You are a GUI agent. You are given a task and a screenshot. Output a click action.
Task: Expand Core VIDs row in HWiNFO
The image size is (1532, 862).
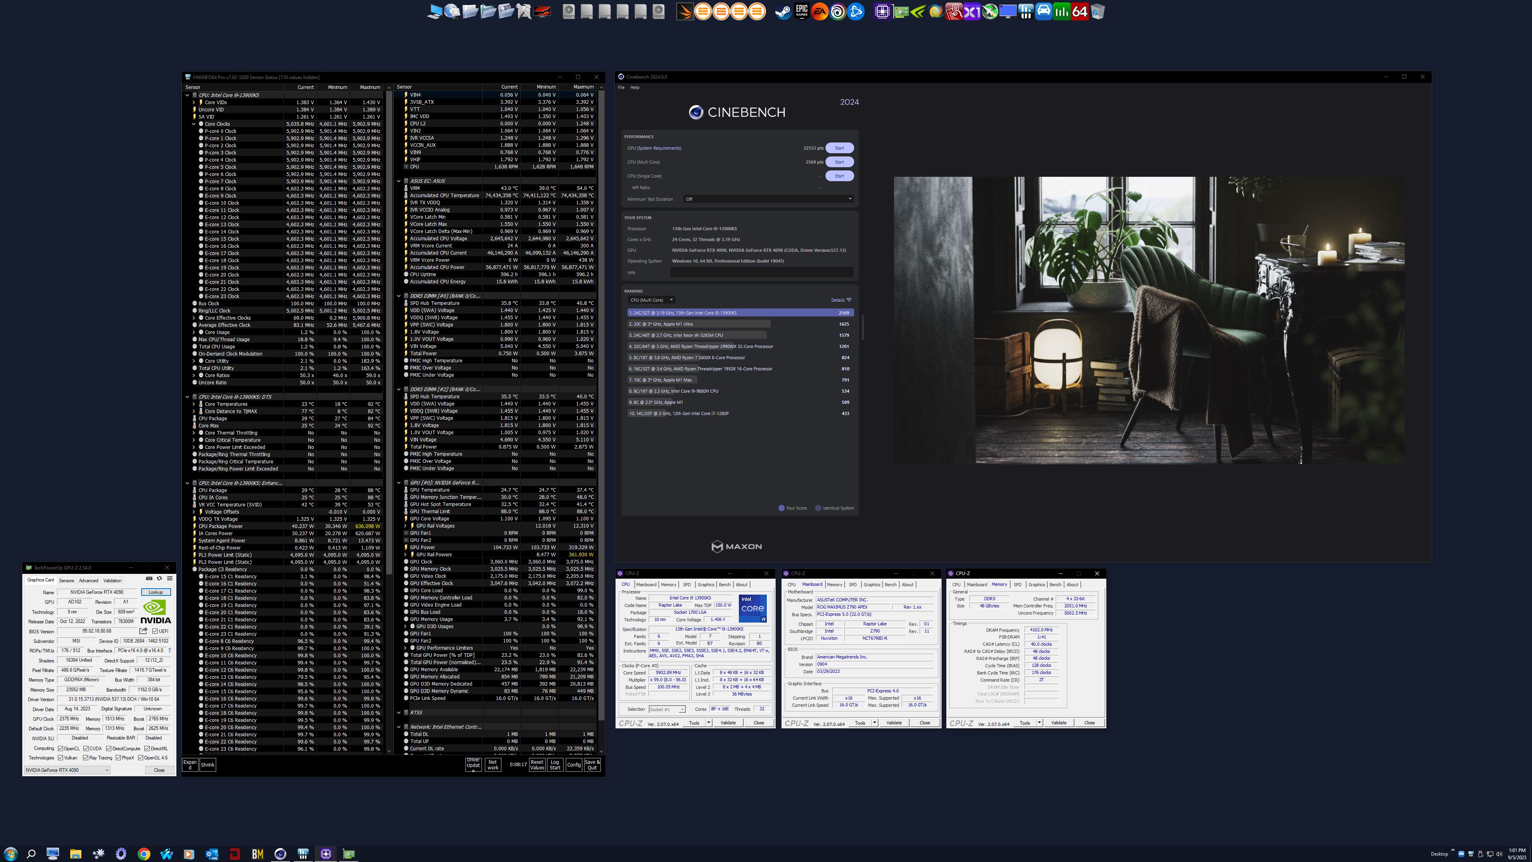click(x=194, y=102)
